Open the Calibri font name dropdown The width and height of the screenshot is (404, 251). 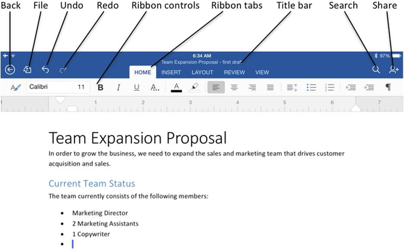(x=49, y=87)
